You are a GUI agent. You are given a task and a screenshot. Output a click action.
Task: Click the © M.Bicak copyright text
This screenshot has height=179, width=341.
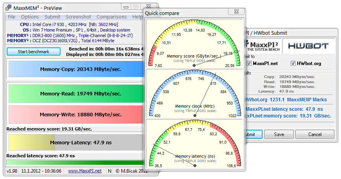(132, 171)
